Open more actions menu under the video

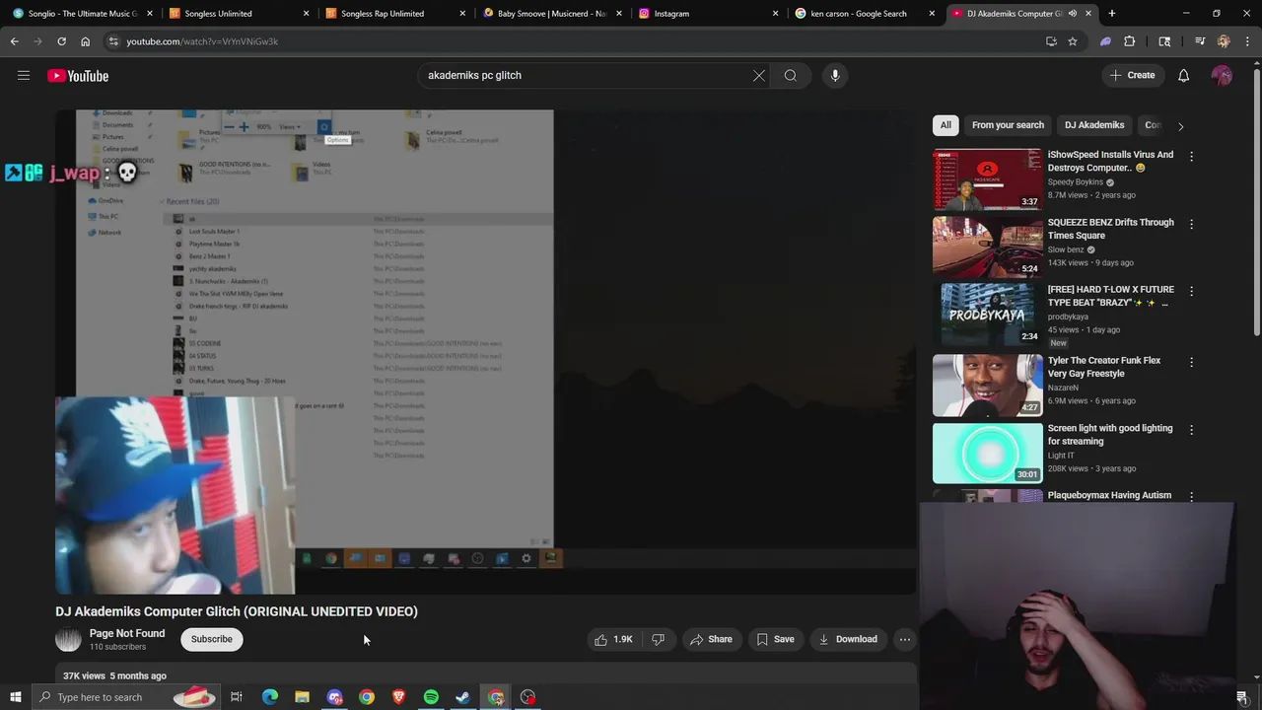click(x=904, y=639)
